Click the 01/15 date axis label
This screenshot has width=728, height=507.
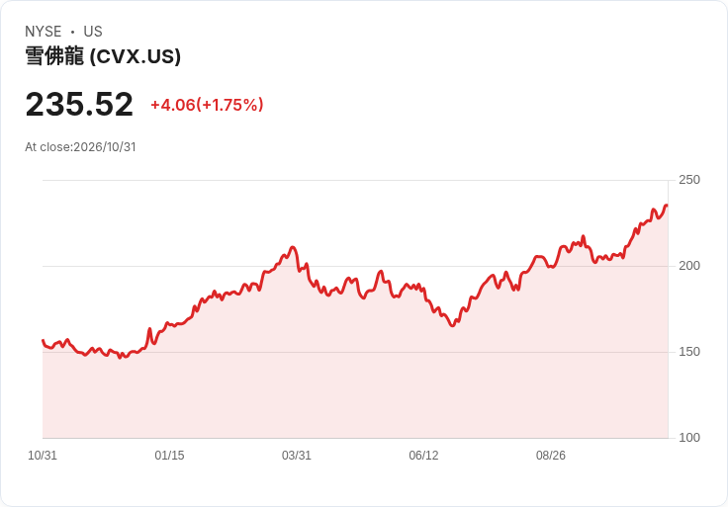169,456
